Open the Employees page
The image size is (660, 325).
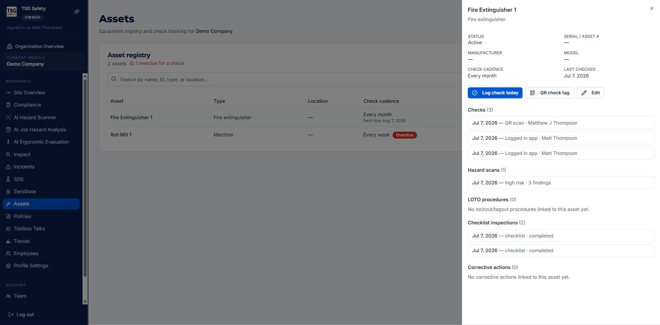coord(41,253)
